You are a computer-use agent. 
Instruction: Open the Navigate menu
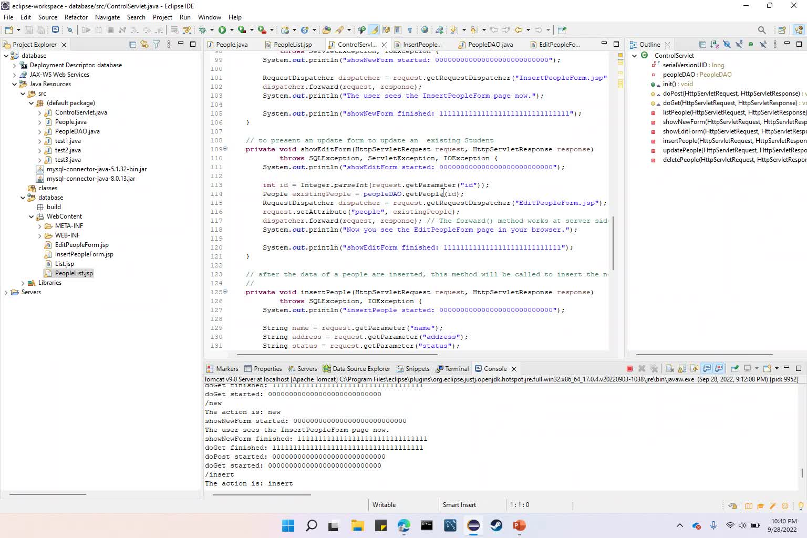(107, 17)
